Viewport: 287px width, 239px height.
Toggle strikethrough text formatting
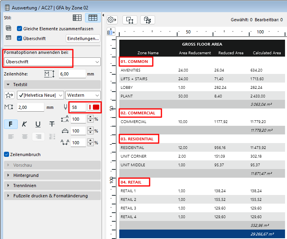(x=52, y=124)
